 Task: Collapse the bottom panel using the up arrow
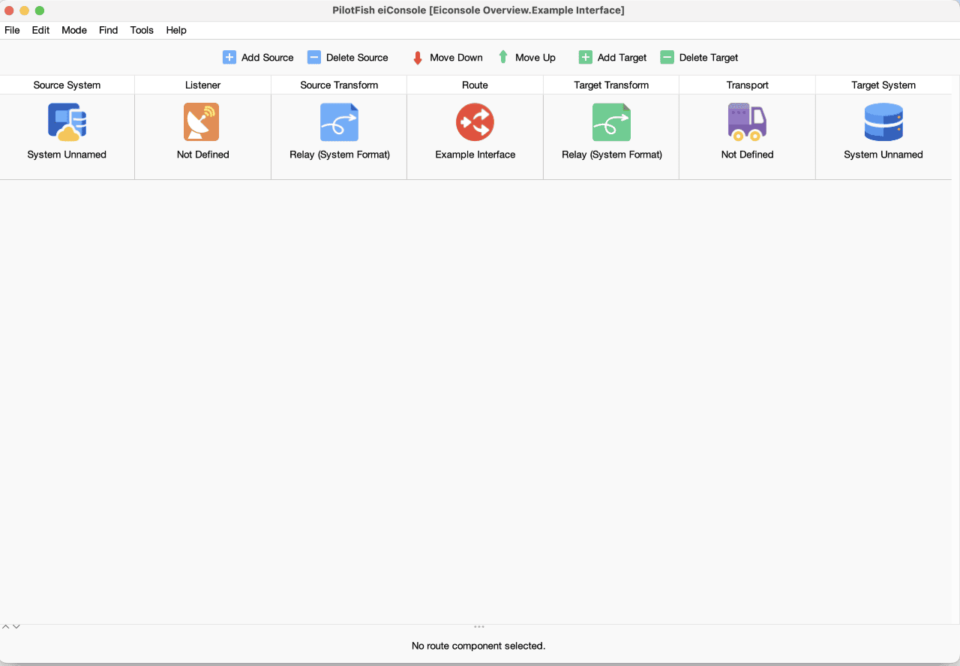coord(5,626)
